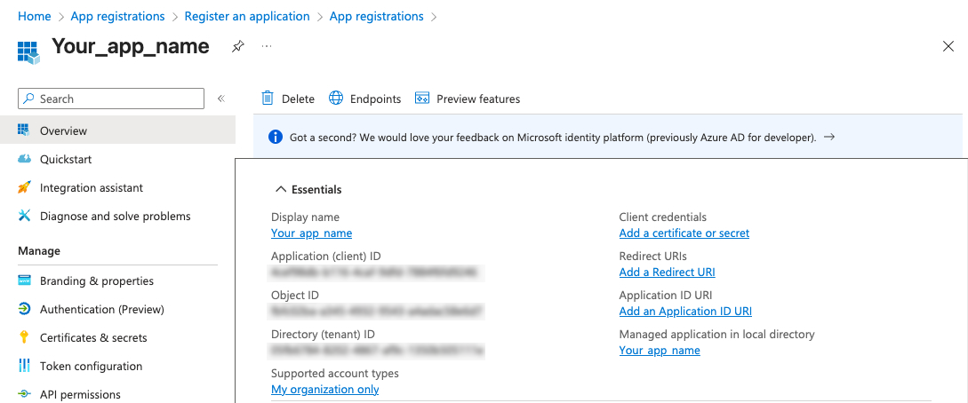Collapse the Essentials section
The height and width of the screenshot is (403, 968).
coord(281,189)
